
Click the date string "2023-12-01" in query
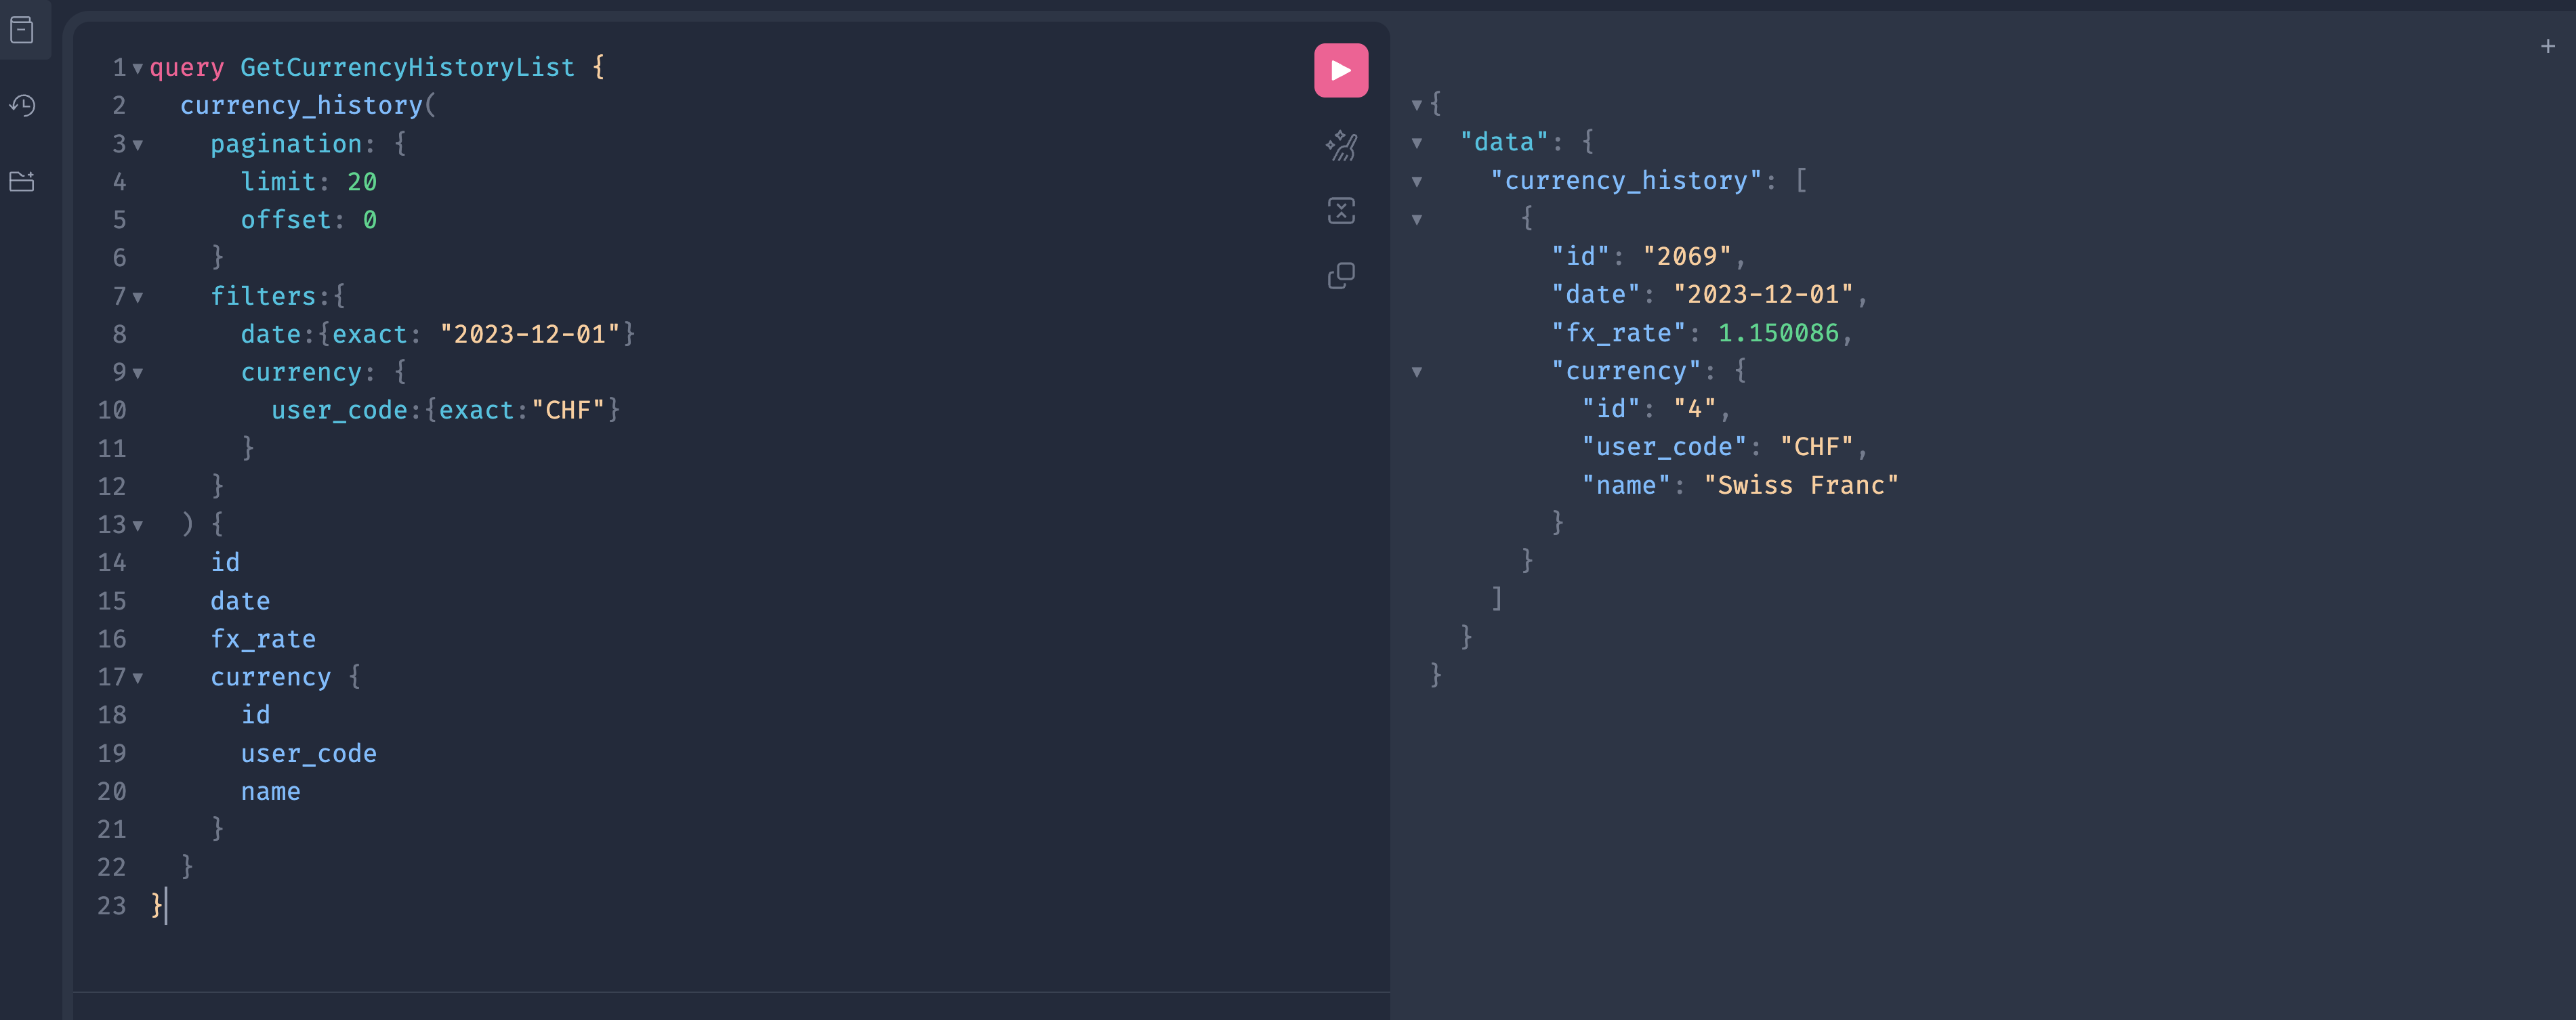pos(529,334)
